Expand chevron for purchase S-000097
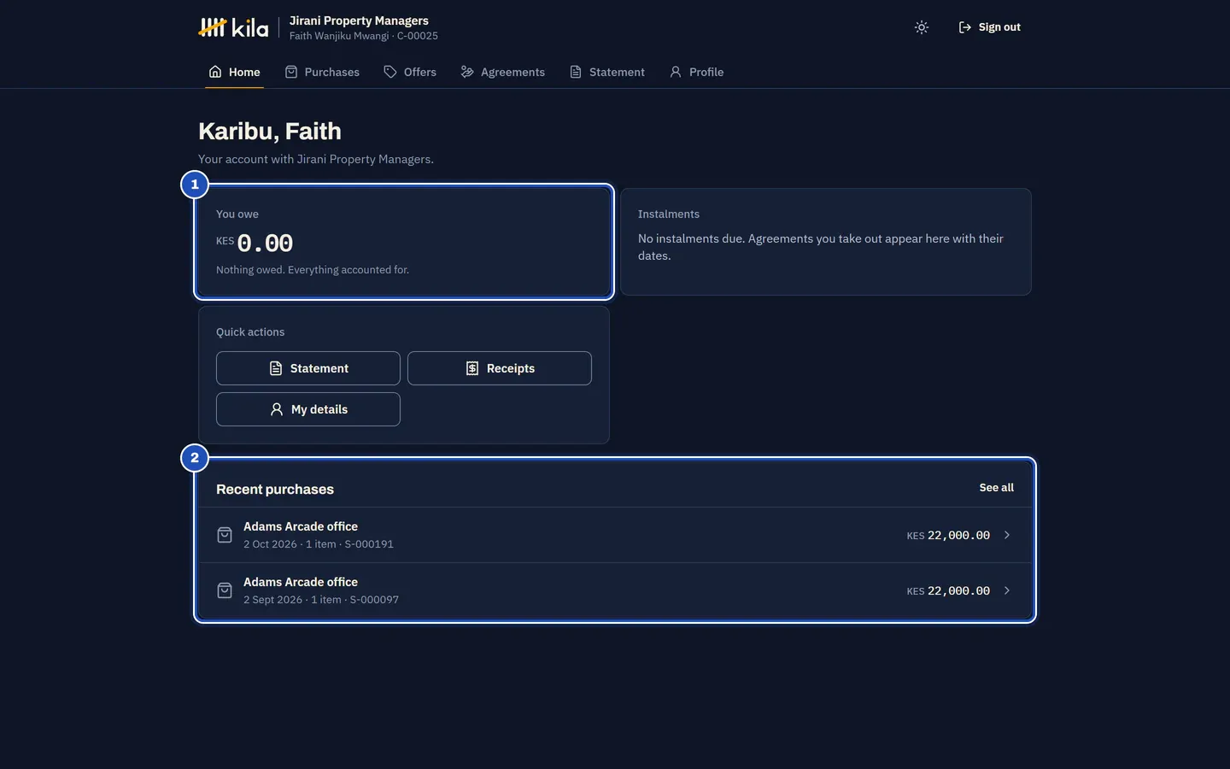This screenshot has height=769, width=1230. click(x=1007, y=590)
